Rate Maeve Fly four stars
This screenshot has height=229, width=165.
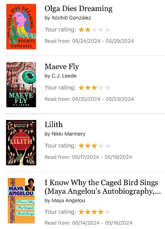[101, 87]
